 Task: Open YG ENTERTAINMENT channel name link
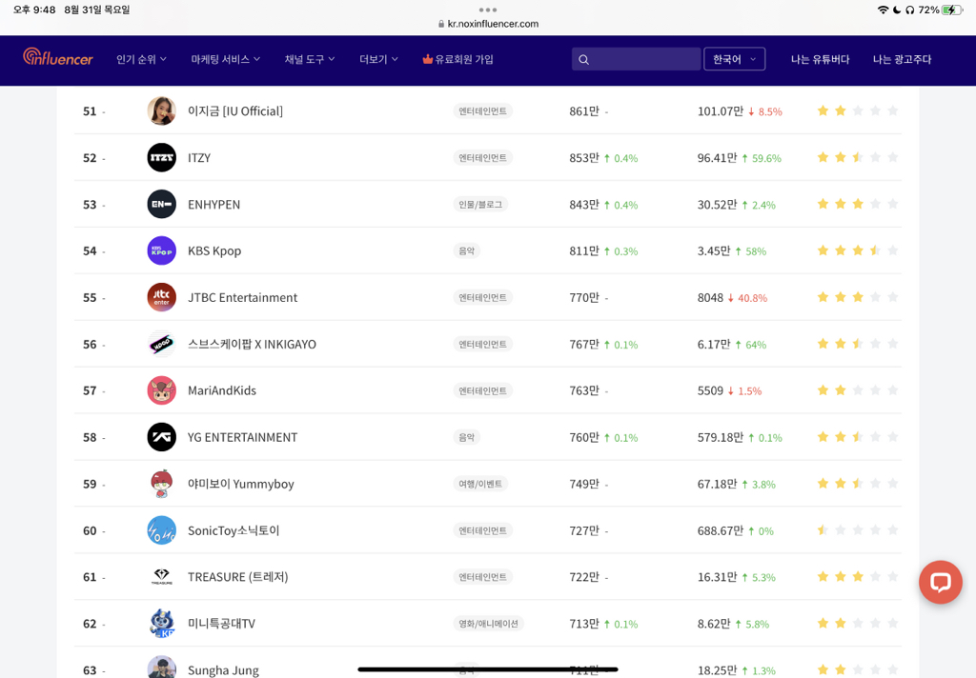[x=243, y=437]
